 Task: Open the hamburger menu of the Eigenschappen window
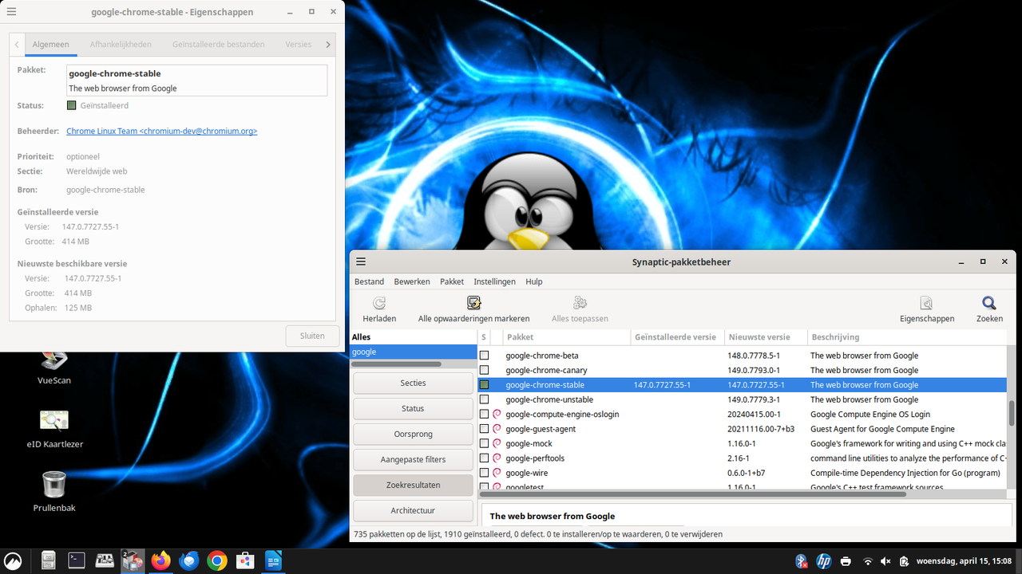tap(11, 12)
